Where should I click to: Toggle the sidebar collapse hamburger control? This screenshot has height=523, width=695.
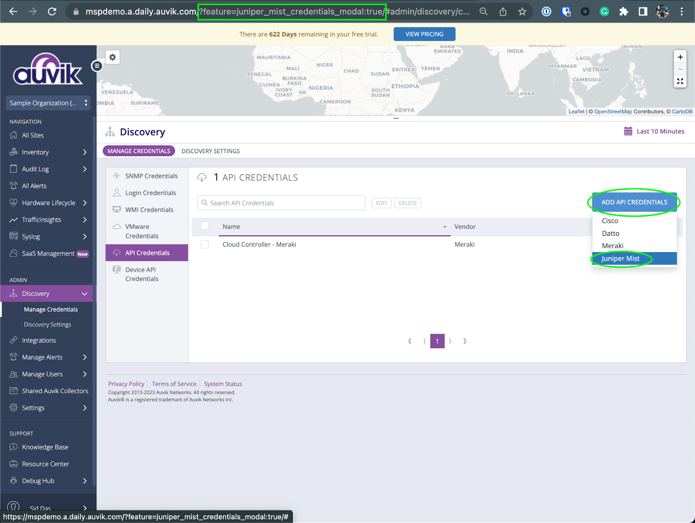(x=96, y=66)
